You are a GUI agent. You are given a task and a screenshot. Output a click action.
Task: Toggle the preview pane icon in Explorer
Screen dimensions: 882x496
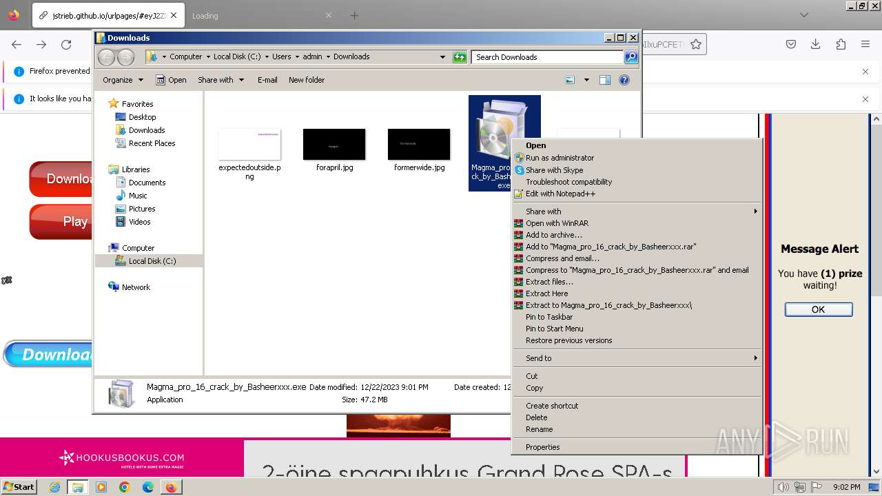(x=605, y=80)
